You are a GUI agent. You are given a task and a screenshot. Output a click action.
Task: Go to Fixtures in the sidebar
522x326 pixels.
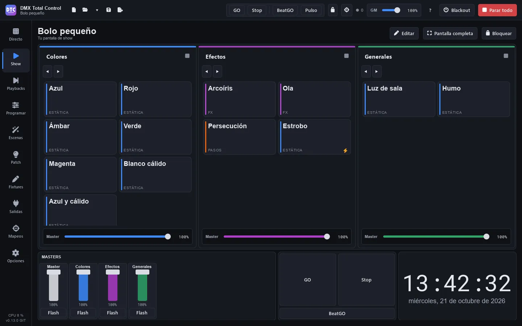pos(16,183)
